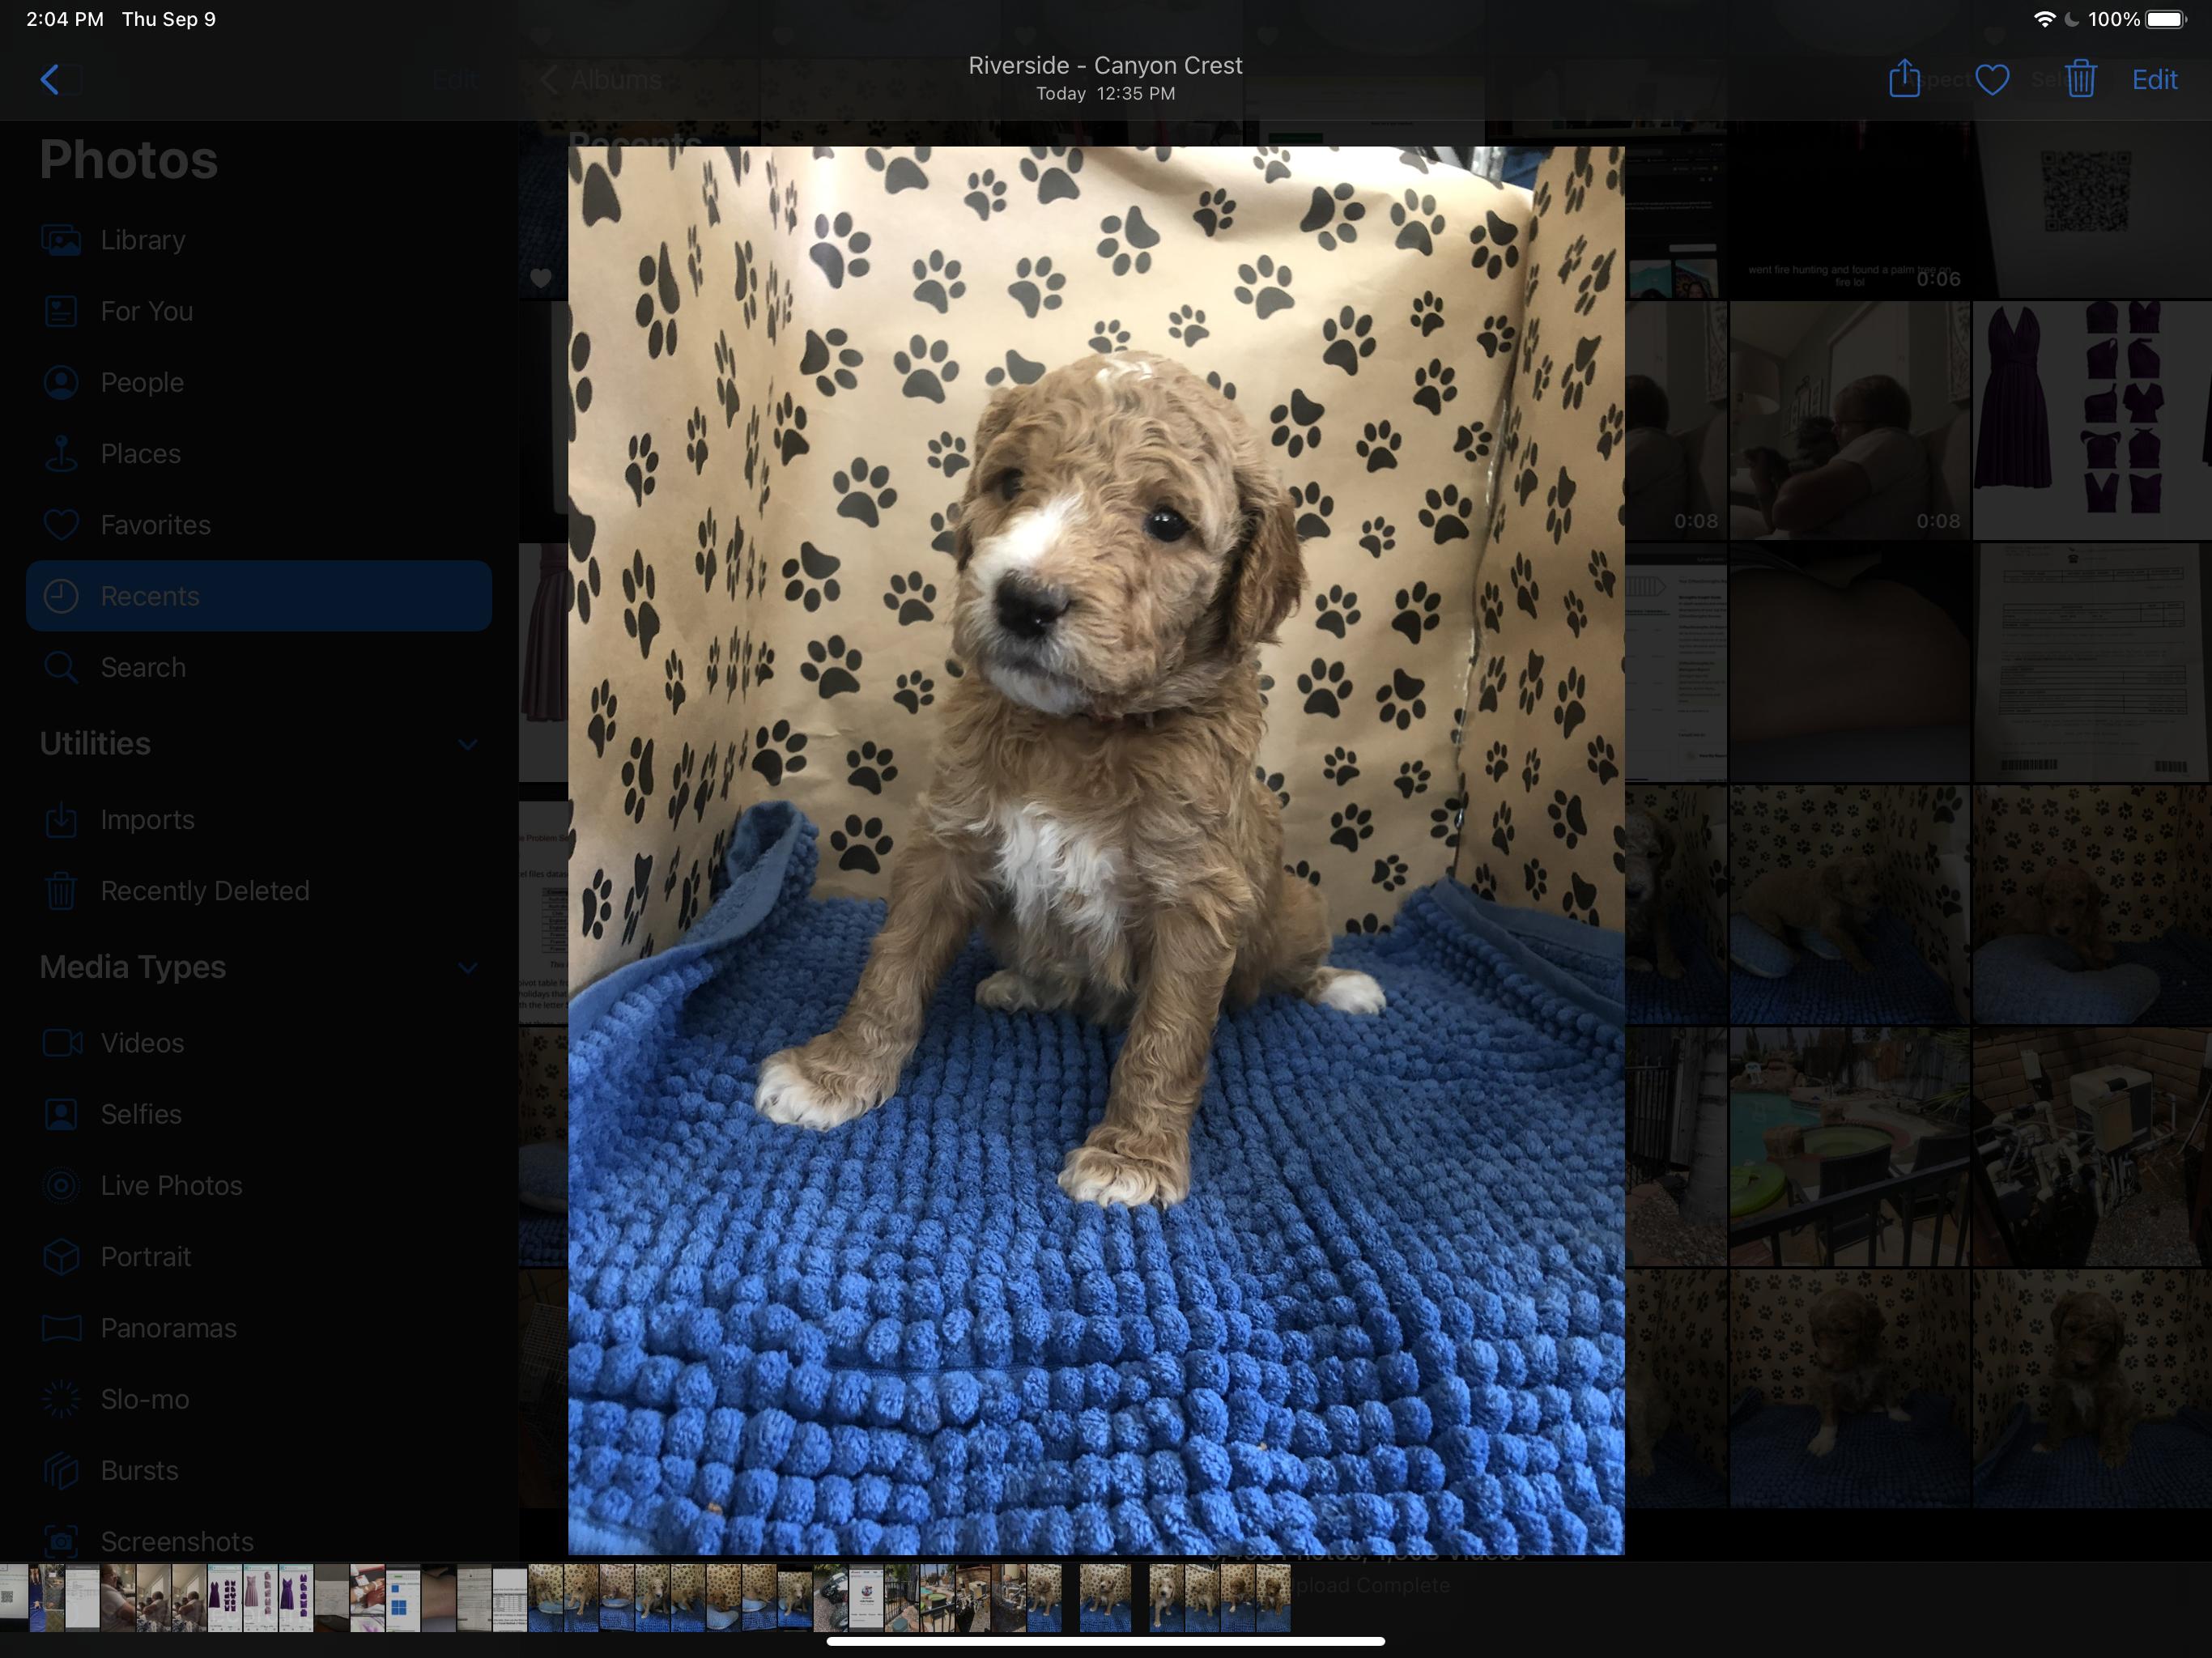The width and height of the screenshot is (2212, 1658).
Task: Select last puppy thumbnail in filmstrip
Action: coord(1272,1598)
